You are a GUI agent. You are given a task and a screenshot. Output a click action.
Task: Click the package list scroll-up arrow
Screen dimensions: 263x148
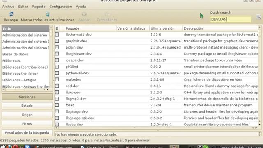259,27
